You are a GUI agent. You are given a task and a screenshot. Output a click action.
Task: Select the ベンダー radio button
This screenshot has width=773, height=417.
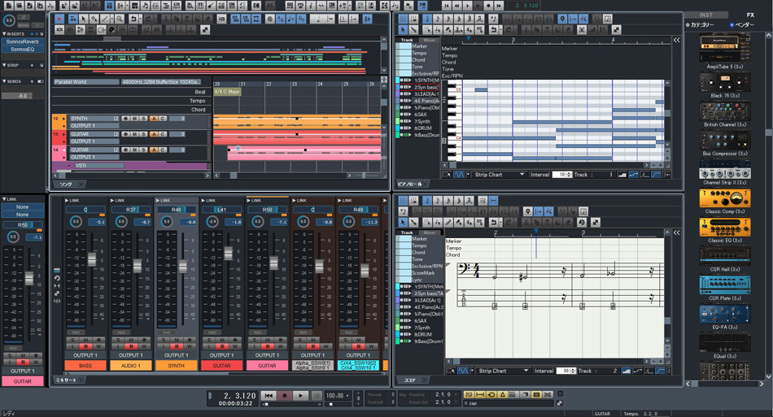(732, 25)
